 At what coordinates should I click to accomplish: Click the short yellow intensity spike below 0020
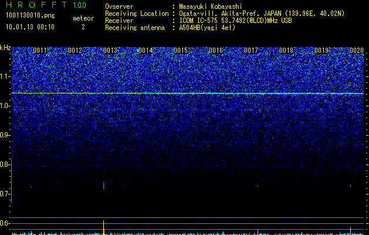350,231
